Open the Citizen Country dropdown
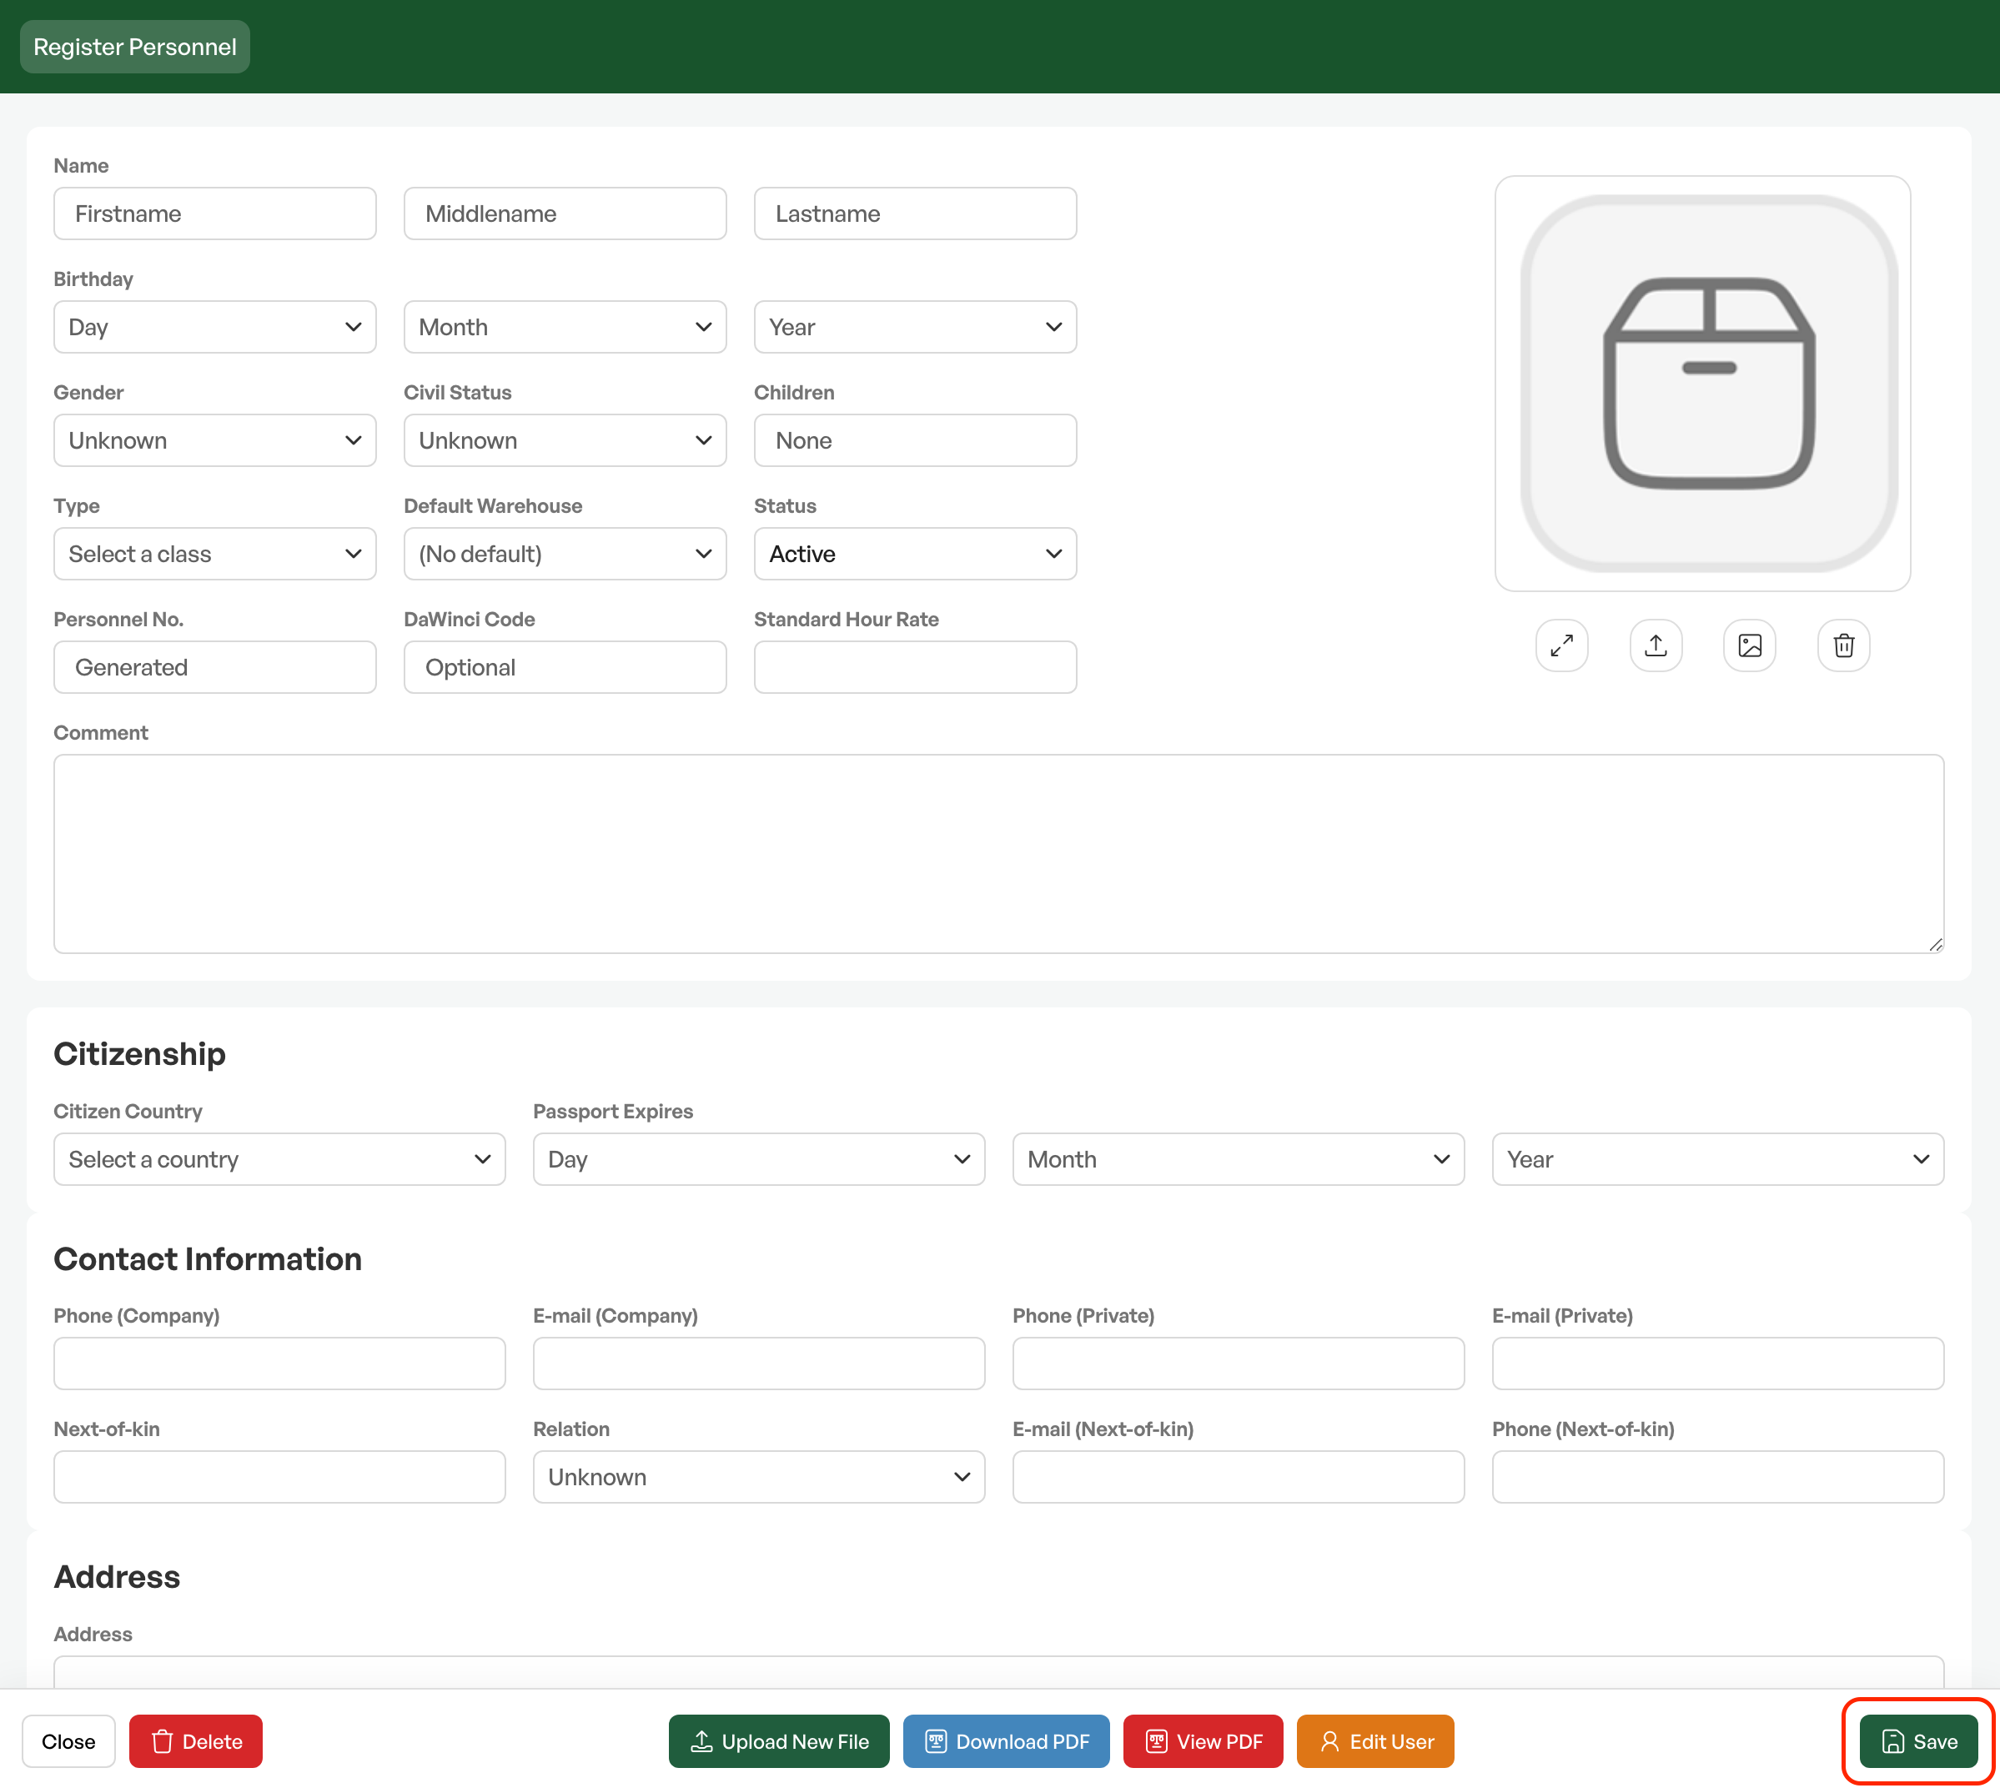 click(280, 1159)
